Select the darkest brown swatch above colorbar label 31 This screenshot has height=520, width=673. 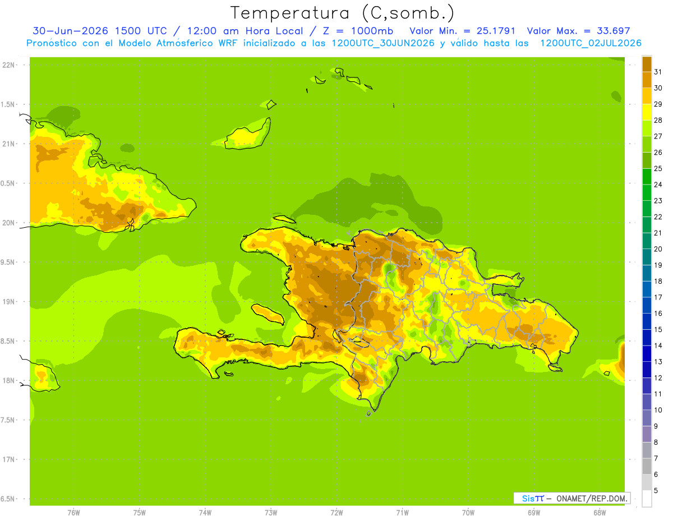pyautogui.click(x=647, y=64)
